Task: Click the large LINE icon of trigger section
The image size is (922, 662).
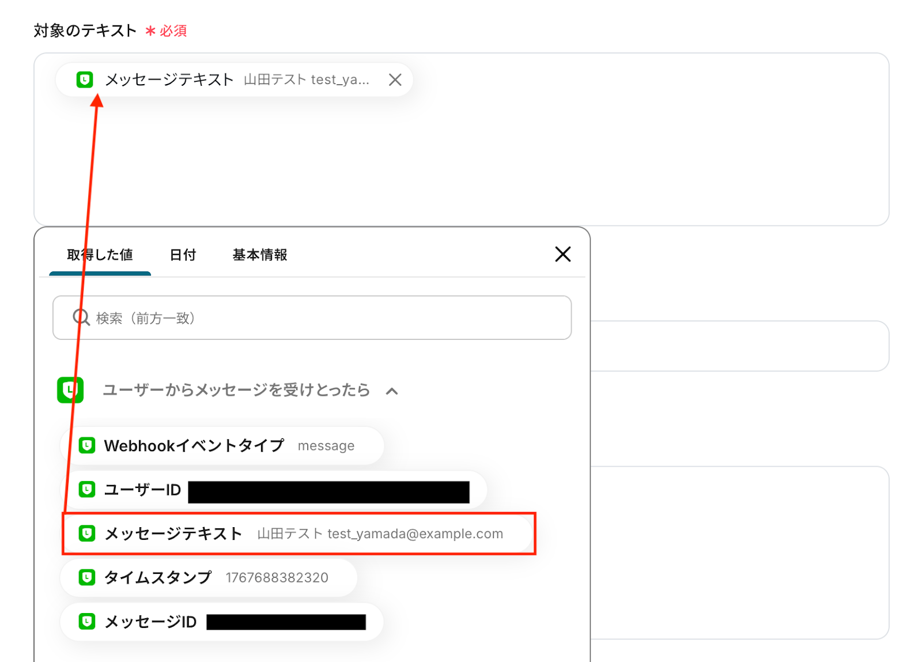Action: [x=70, y=390]
